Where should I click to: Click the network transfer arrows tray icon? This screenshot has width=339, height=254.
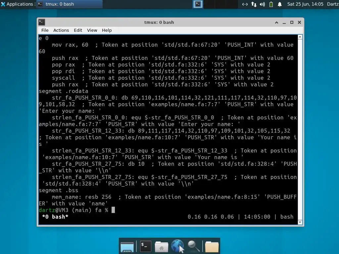(x=254, y=4)
